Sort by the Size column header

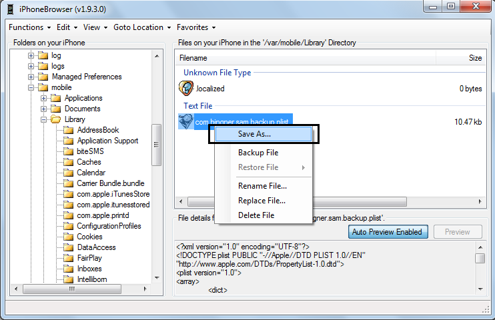[x=460, y=58]
